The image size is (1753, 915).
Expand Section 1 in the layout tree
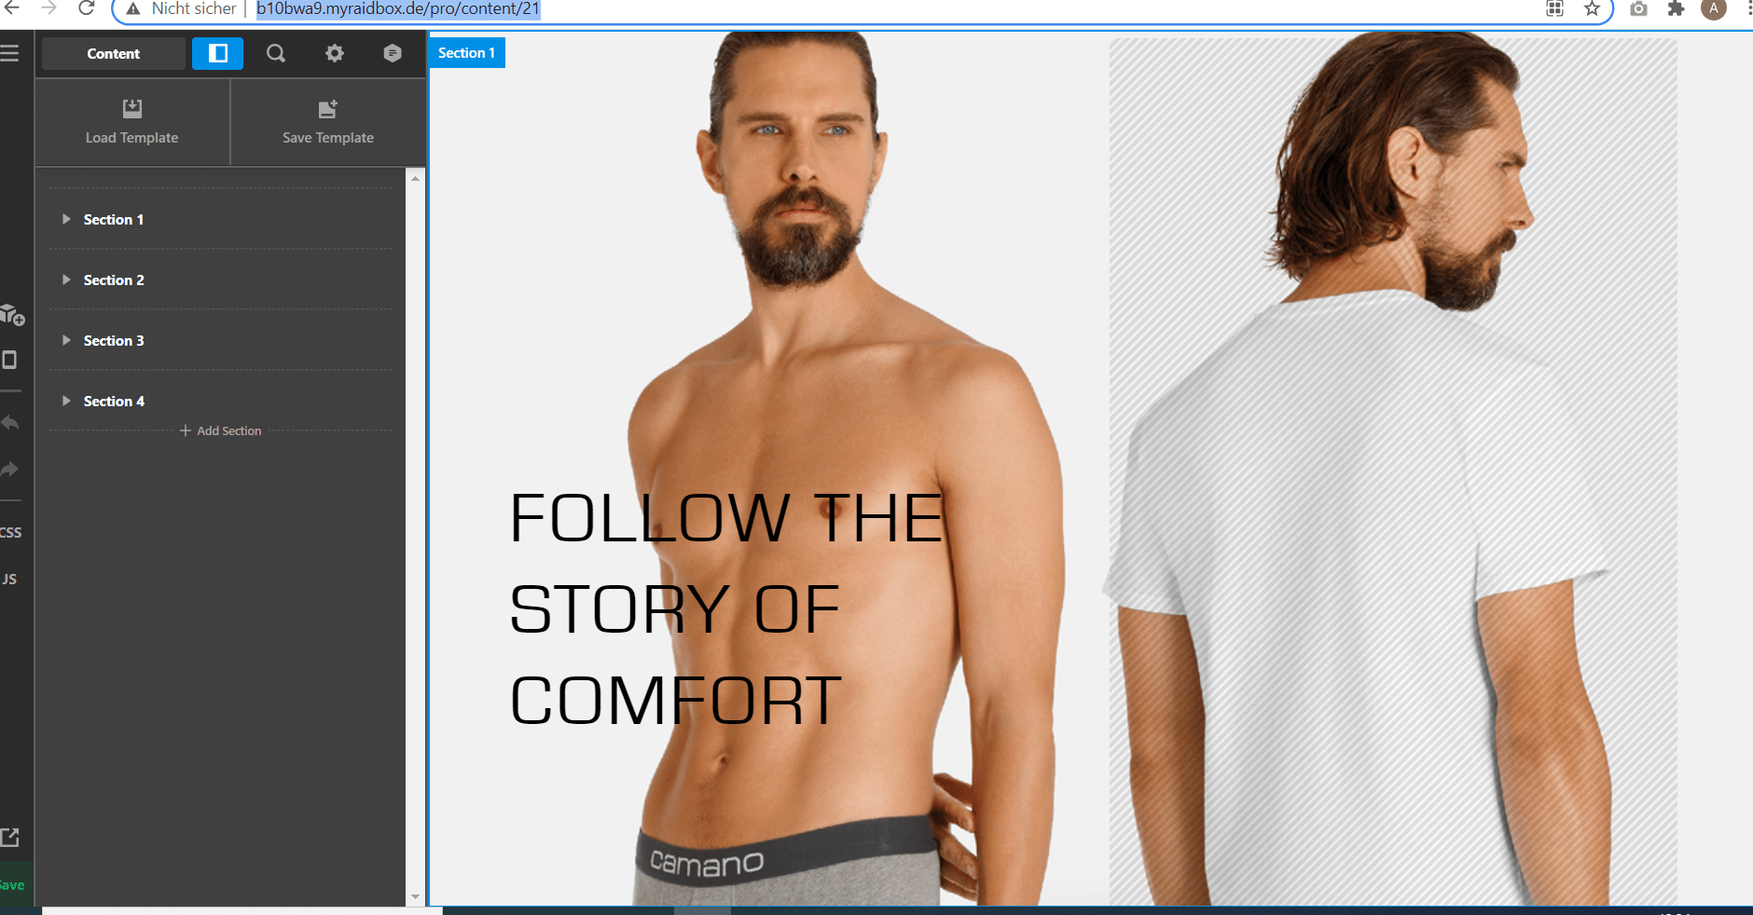click(x=66, y=219)
